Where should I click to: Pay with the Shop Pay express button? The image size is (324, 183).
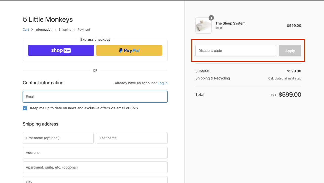[x=61, y=50]
